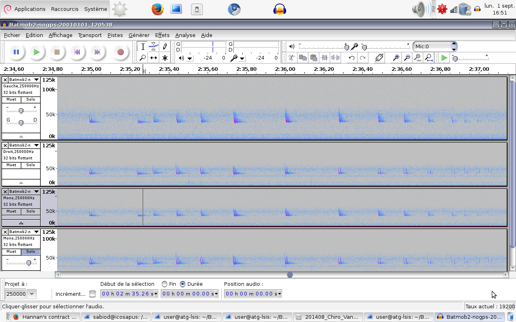Click the Undo arrow icon

click(x=352, y=58)
